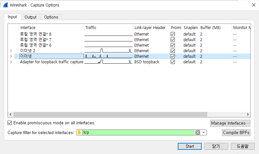The image size is (259, 154).
Task: Click the 닫기 button
Action: pyautogui.click(x=216, y=146)
